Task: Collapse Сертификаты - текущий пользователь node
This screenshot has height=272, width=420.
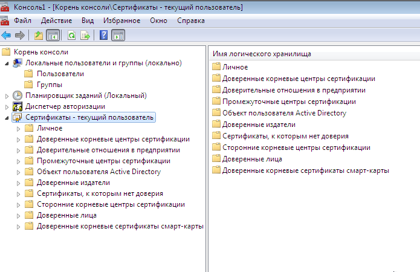Action: 7,118
